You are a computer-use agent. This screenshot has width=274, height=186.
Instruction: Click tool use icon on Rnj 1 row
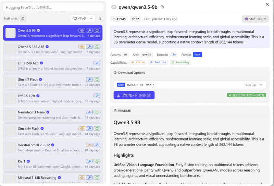click(x=89, y=161)
